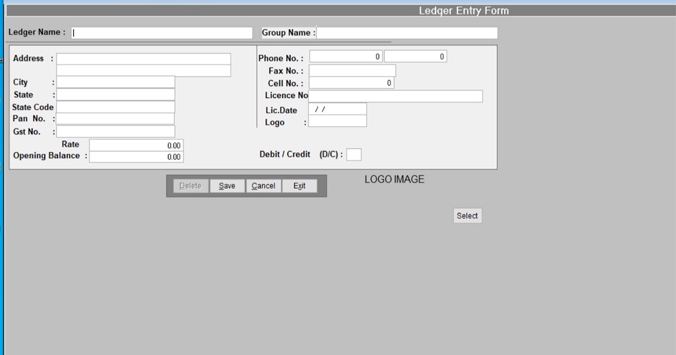The width and height of the screenshot is (676, 355).
Task: Click the Gst No. input field
Action: [115, 131]
